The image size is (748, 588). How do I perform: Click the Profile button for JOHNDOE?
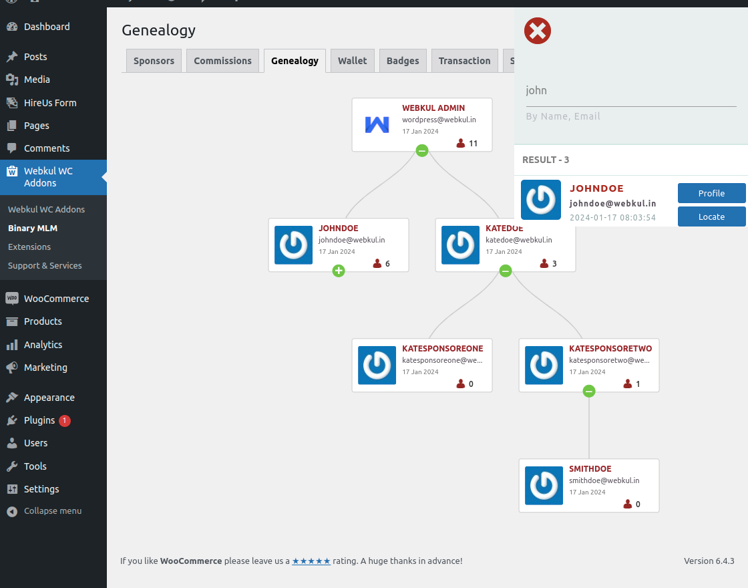tap(711, 193)
